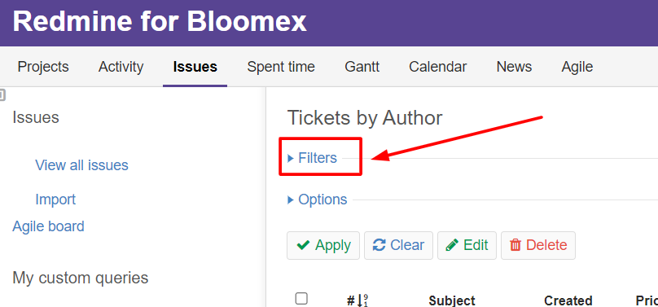Screen dimensions: 658x307
Task: Expand the Filters section
Action: [x=313, y=158]
